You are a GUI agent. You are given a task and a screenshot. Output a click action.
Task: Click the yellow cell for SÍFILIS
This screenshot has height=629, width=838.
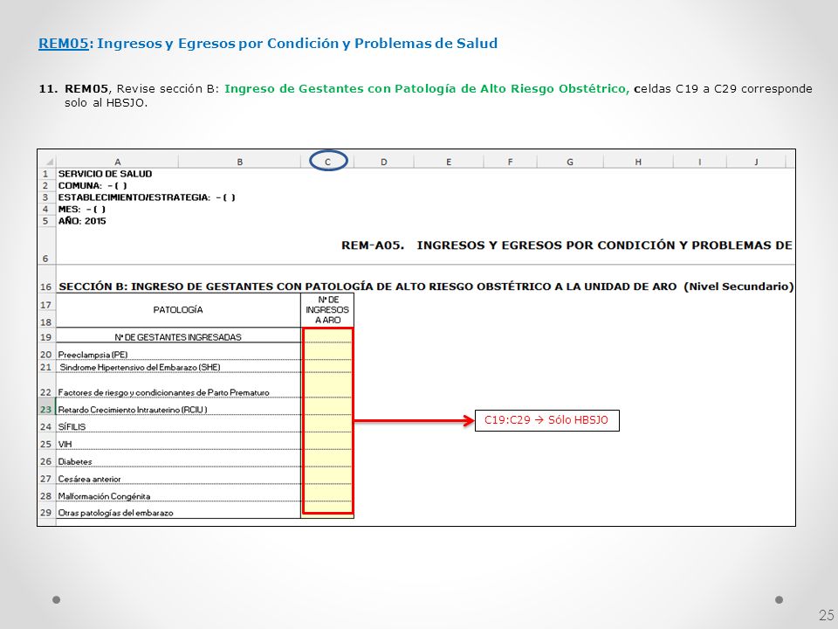tap(327, 424)
